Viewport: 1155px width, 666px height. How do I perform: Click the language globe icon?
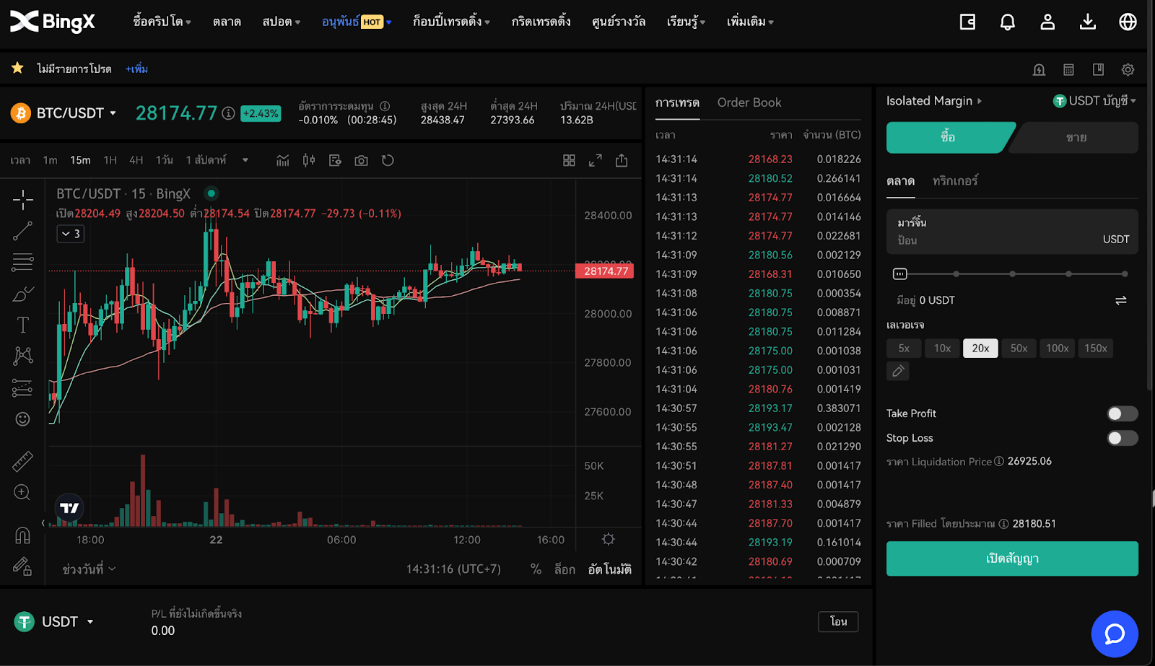coord(1128,22)
